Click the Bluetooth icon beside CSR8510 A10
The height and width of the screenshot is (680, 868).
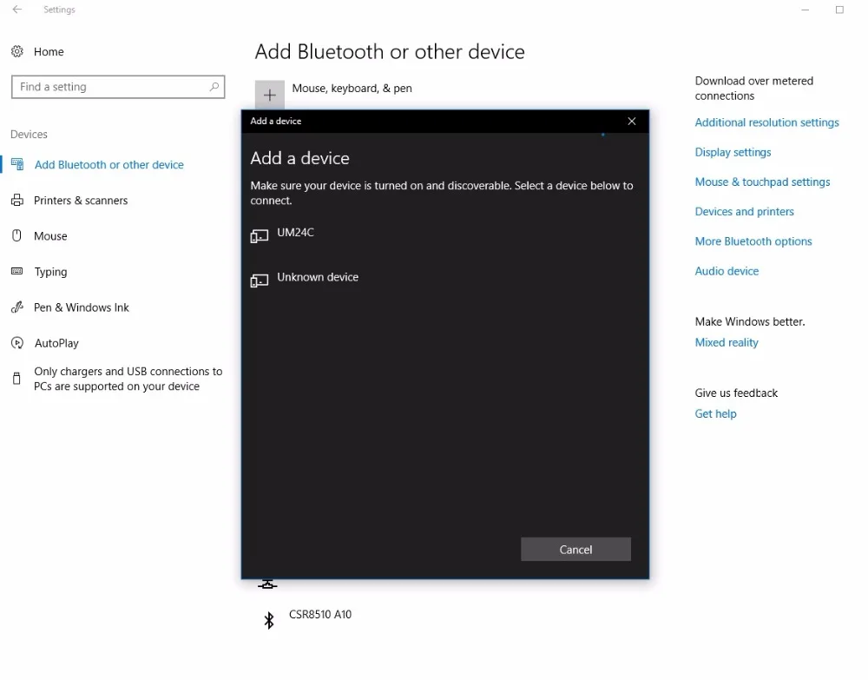click(x=269, y=620)
